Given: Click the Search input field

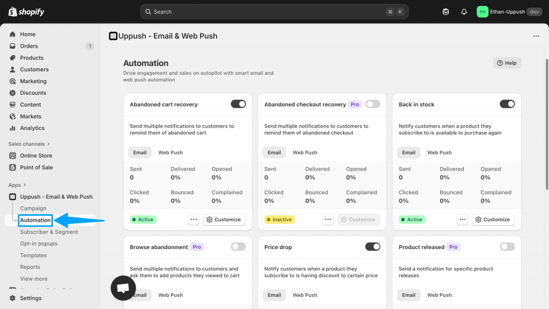Looking at the screenshot, I should [x=268, y=12].
